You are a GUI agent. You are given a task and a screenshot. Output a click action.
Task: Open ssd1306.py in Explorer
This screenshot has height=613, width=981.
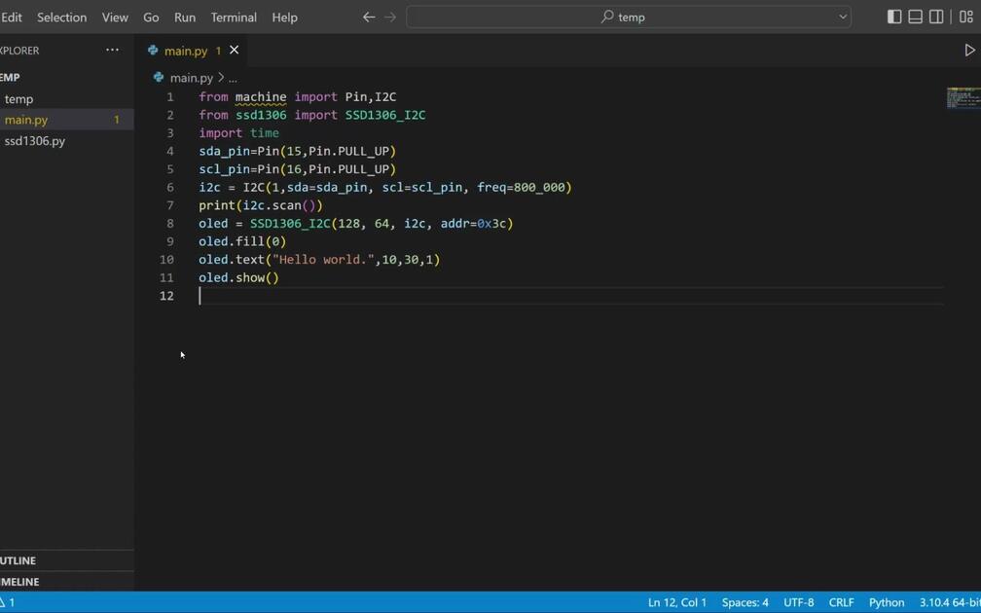point(34,141)
